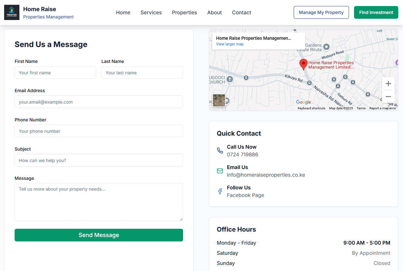Click the red Home Raise map pin
Image resolution: width=403 pixels, height=271 pixels.
(304, 64)
